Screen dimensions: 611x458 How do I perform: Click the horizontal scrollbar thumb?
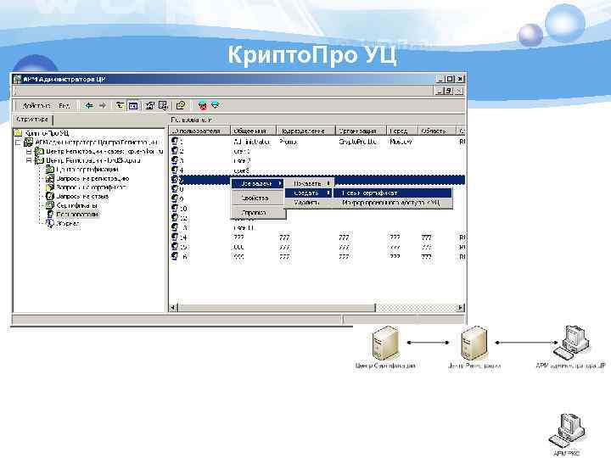coord(277,308)
